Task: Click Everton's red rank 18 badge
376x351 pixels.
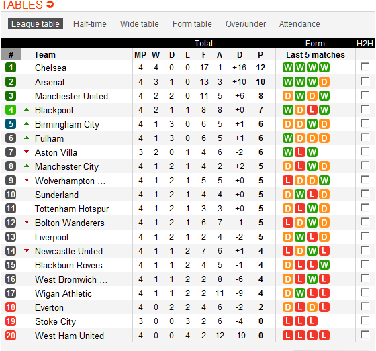Action: pos(11,307)
